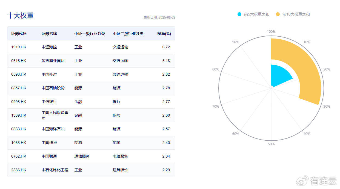Select security code 0883.HK
The width and height of the screenshot is (340, 189).
click(19, 129)
